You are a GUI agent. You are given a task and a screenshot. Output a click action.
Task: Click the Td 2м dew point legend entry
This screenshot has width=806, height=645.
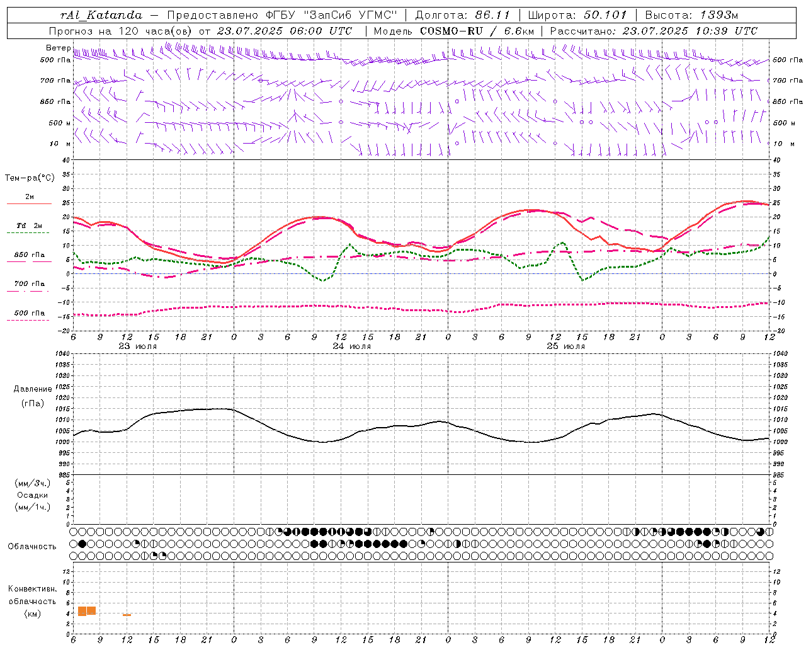[30, 228]
